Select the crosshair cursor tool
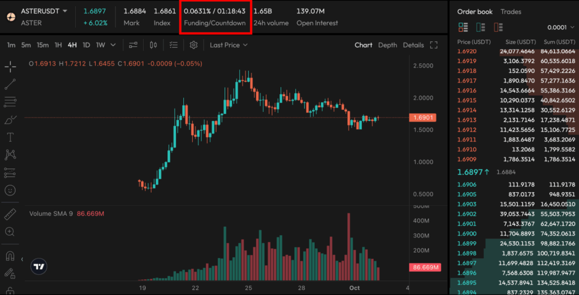 coord(10,67)
